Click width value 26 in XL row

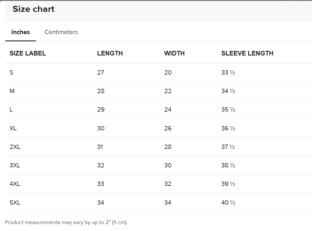point(168,128)
